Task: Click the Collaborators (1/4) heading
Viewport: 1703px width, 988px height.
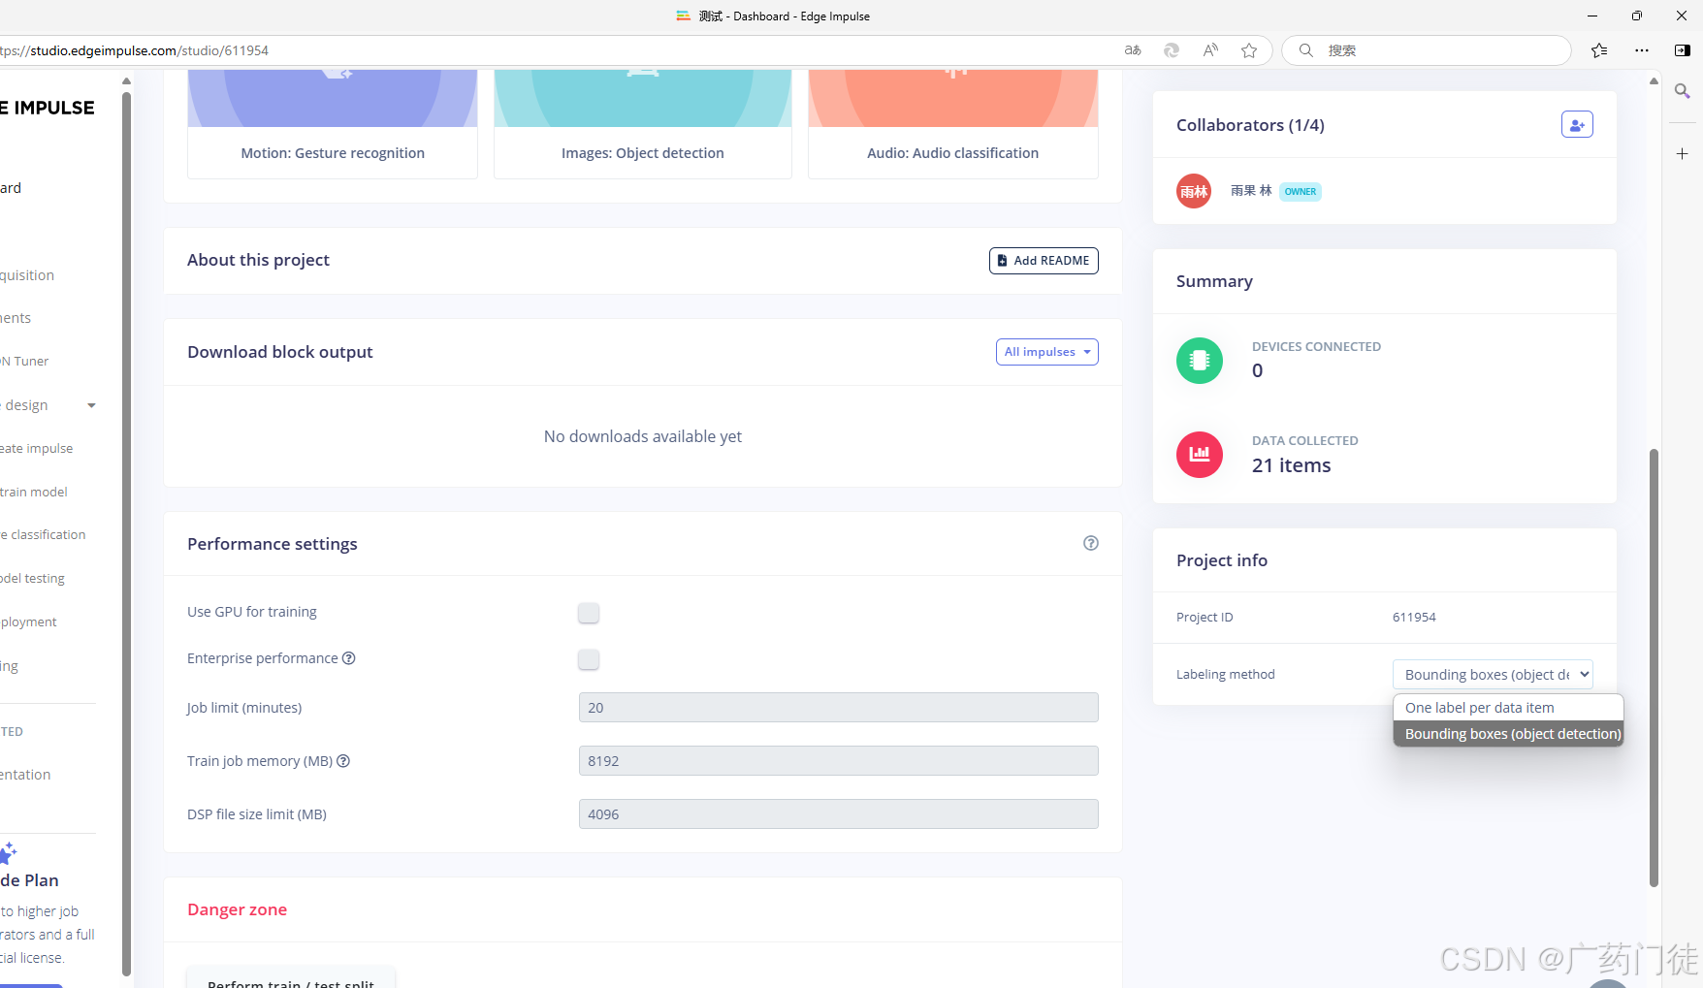Action: 1251,125
